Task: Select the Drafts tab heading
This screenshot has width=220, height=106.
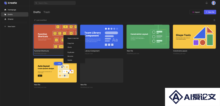Action: [37, 12]
